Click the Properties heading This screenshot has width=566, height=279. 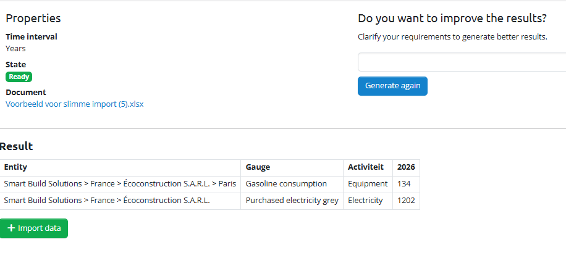(33, 19)
